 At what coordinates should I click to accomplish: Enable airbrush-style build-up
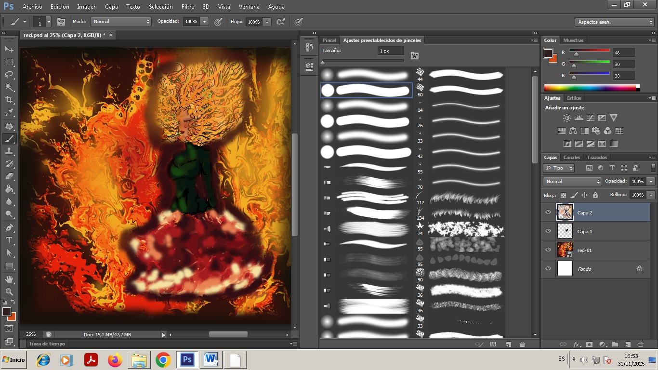coord(281,22)
